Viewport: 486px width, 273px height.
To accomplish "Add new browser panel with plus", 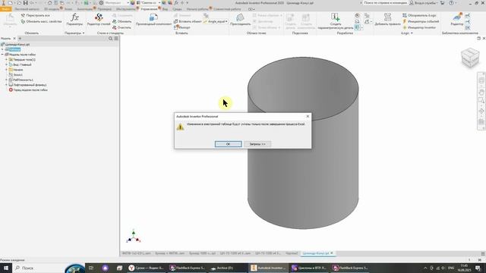I will (20, 39).
